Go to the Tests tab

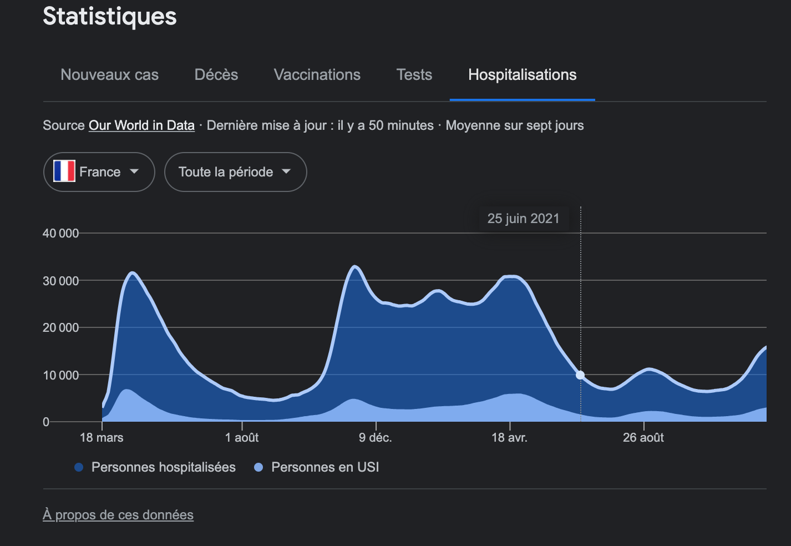pyautogui.click(x=414, y=75)
